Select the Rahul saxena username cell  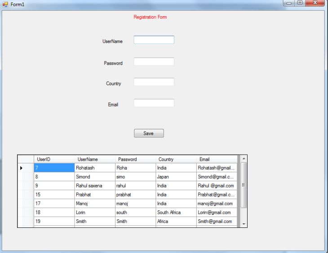pos(95,186)
